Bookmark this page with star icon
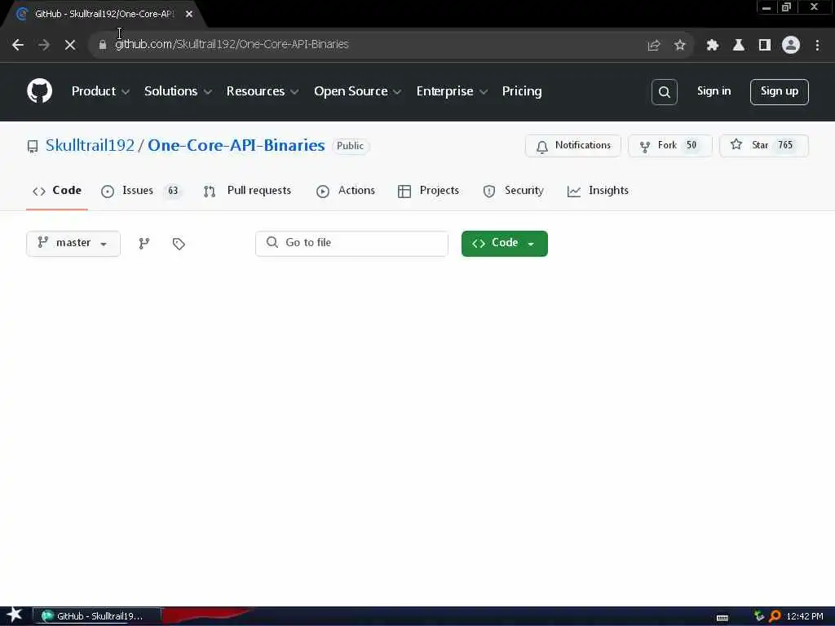Viewport: 835px width, 626px height. pyautogui.click(x=679, y=46)
